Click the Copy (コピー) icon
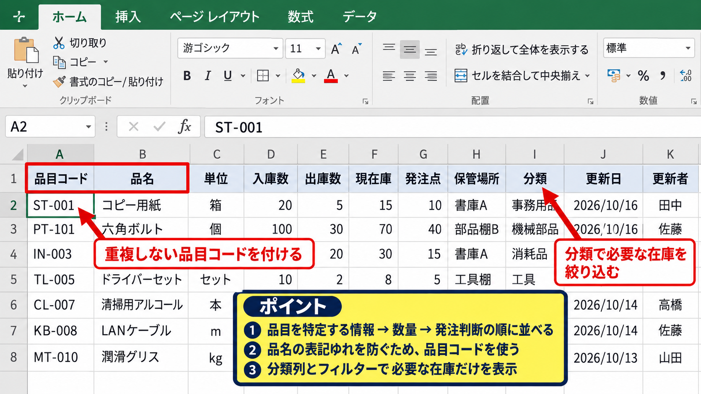 click(59, 62)
